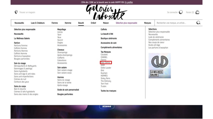This screenshot has width=213, height=119.
Task: Click Bougies parfumées heading in middle column
Action: pyautogui.click(x=65, y=94)
